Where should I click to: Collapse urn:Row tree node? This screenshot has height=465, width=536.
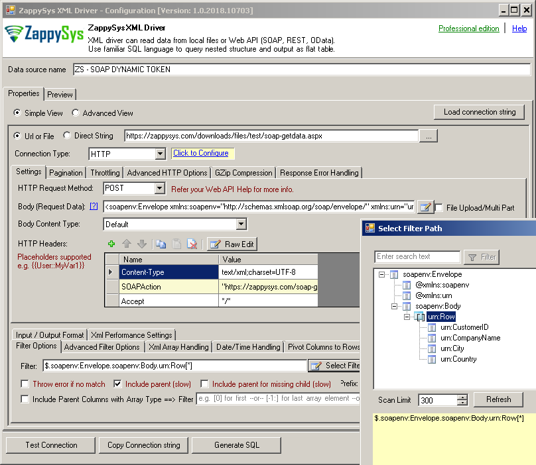tap(407, 317)
